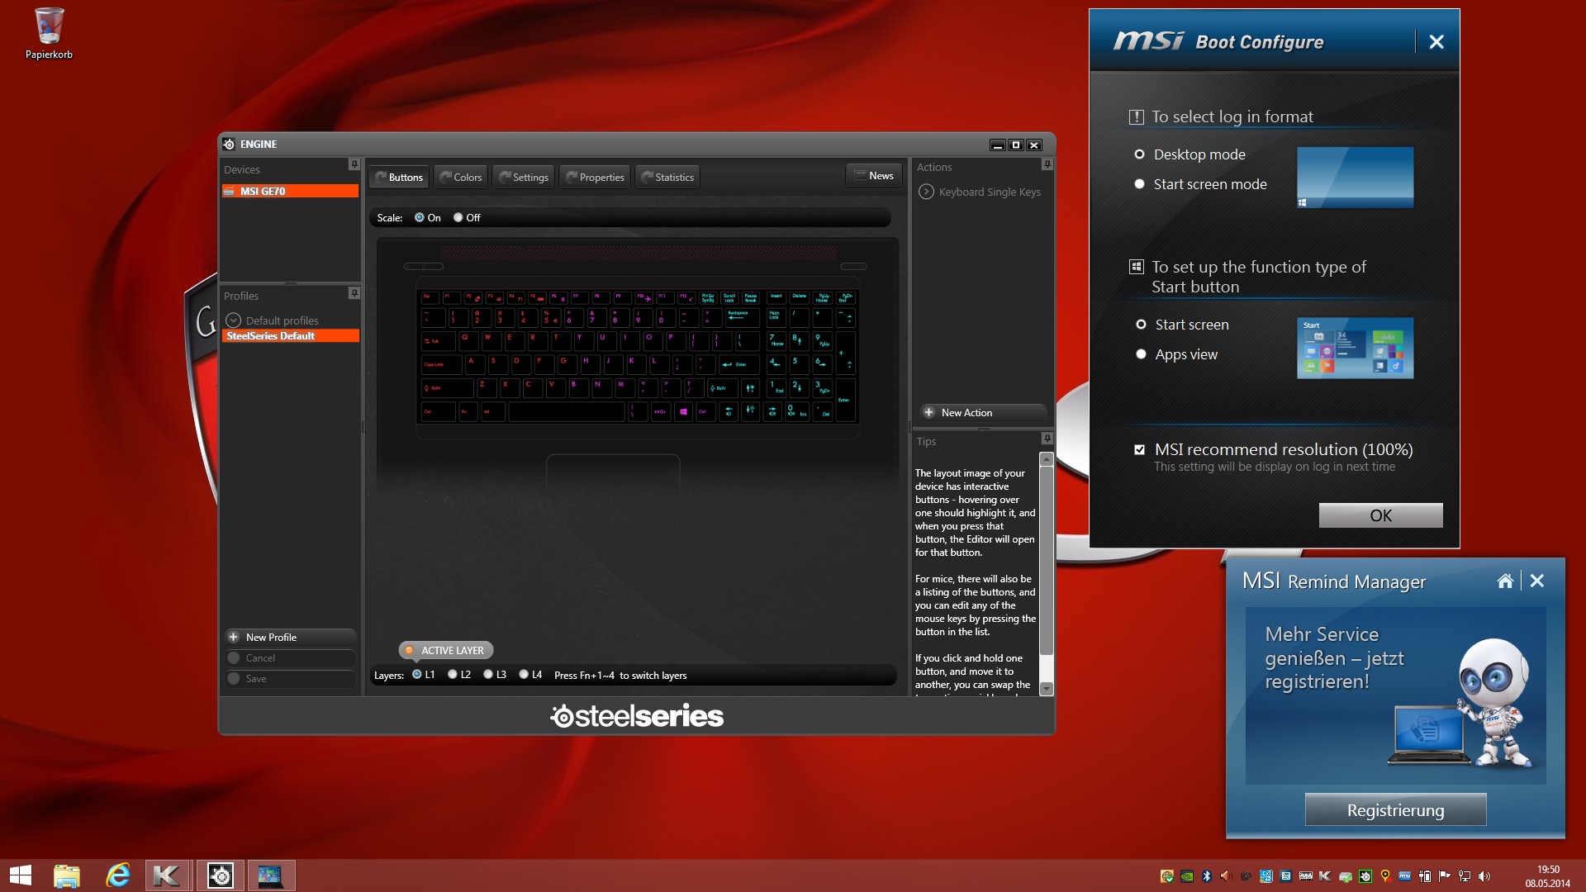
Task: Click the Tab key on the keyboard layout
Action: pos(438,340)
